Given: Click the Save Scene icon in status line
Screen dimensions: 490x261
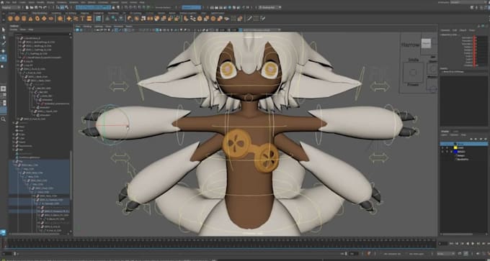Looking at the screenshot, I should coord(37,7).
